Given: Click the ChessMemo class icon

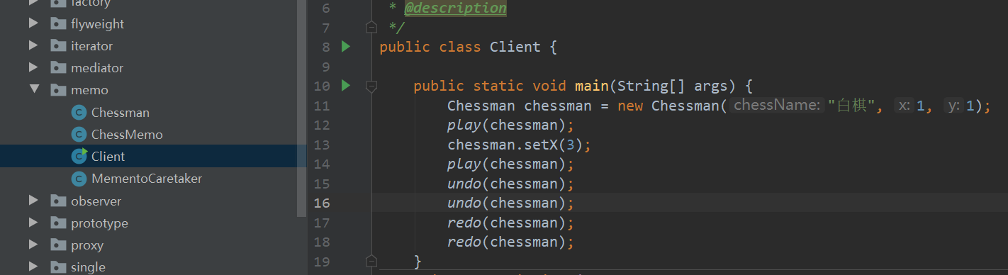Looking at the screenshot, I should point(79,134).
